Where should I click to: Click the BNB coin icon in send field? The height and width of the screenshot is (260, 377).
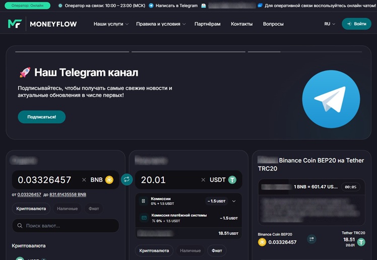pyautogui.click(x=109, y=180)
